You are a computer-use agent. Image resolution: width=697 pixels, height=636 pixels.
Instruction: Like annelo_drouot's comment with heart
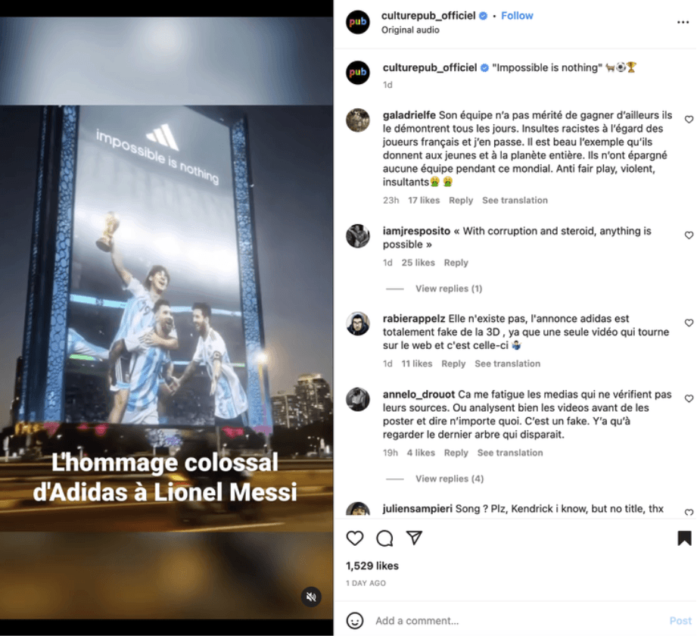click(x=689, y=398)
